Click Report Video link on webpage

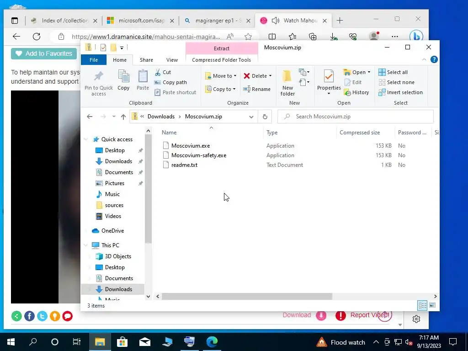370,315
